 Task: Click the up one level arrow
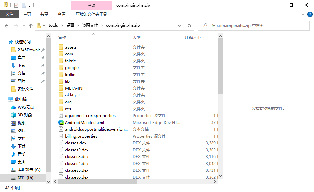31,25
